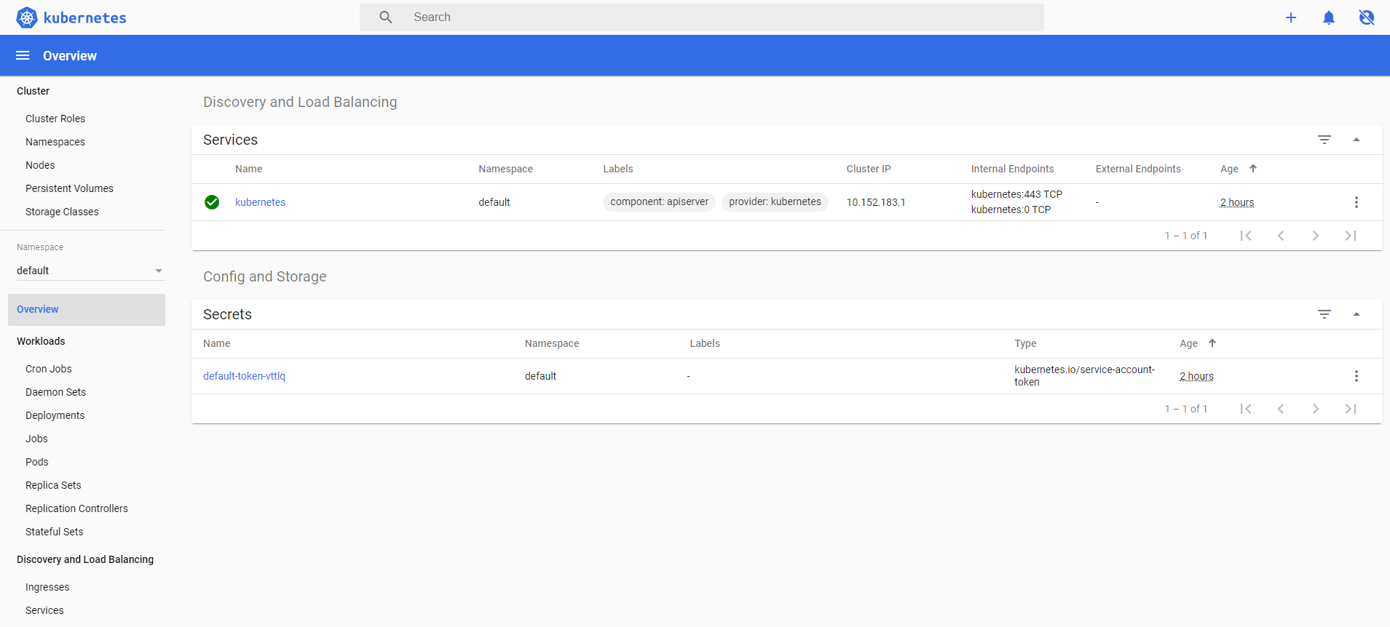The width and height of the screenshot is (1390, 627).
Task: Open Daemon Sets in sidebar
Action: [x=55, y=392]
